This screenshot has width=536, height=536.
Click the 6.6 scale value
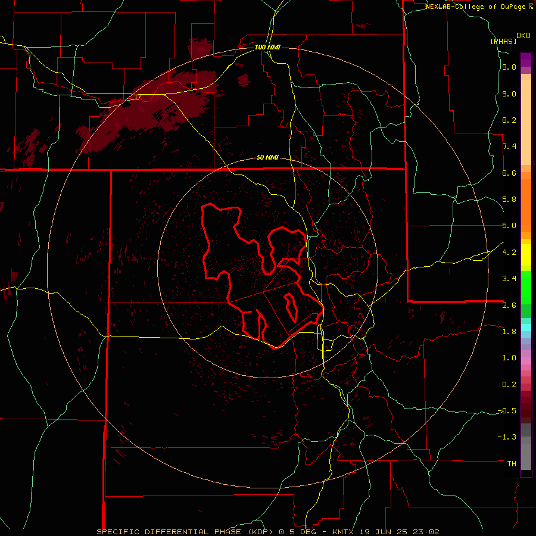click(x=509, y=173)
